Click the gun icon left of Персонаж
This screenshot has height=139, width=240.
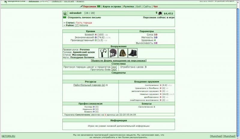[x=81, y=6]
